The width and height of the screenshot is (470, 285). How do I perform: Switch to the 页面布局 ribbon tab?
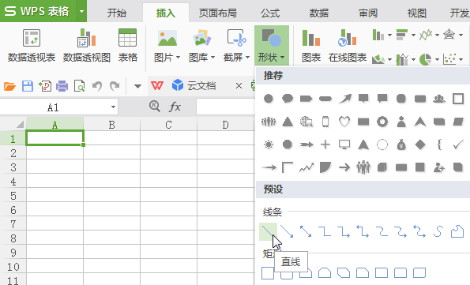[x=218, y=13]
